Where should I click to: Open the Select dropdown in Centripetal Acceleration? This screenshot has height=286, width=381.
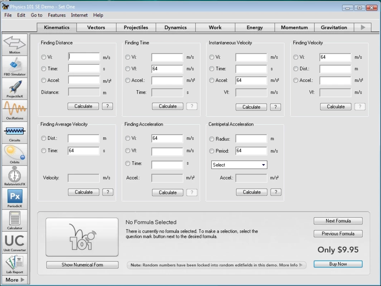tap(239, 165)
